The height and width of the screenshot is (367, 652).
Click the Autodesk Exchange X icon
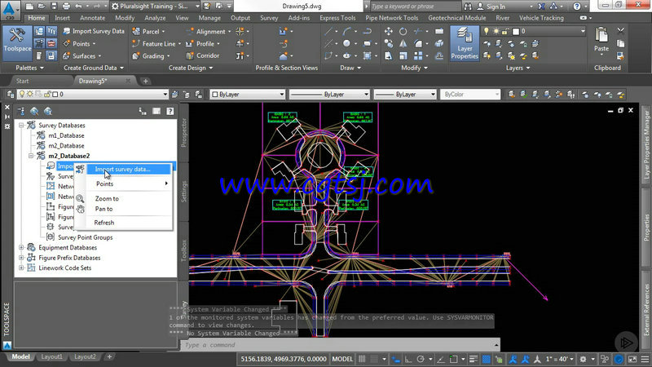pos(541,7)
